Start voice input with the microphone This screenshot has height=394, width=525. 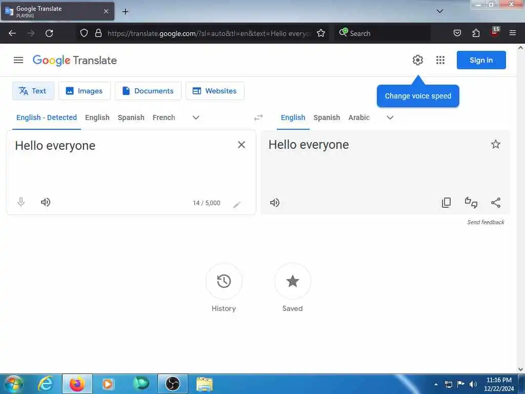21,202
